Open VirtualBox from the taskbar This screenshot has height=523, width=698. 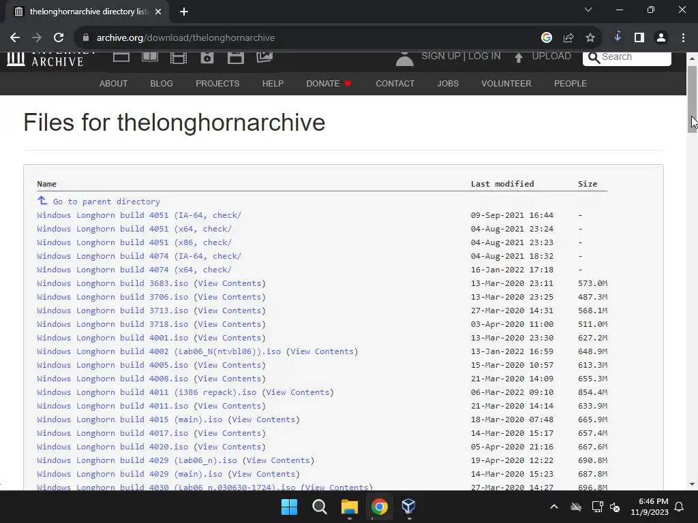pos(409,507)
